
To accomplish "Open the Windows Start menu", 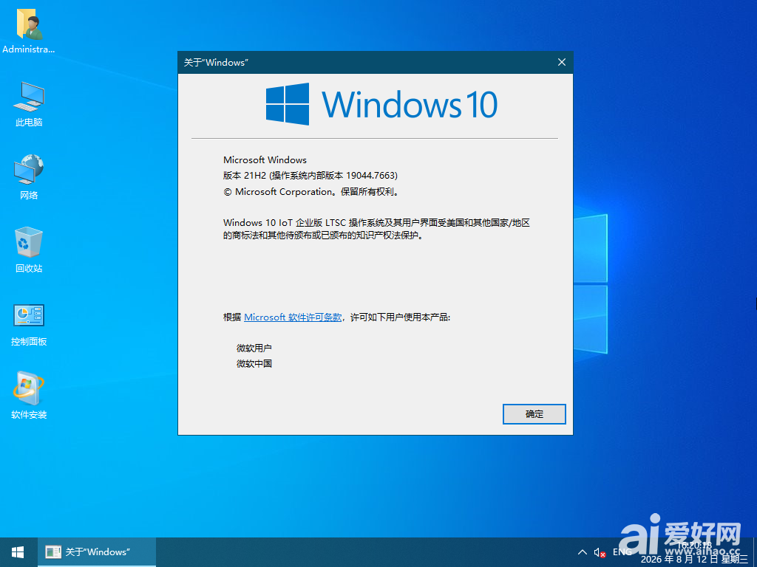I will point(18,552).
